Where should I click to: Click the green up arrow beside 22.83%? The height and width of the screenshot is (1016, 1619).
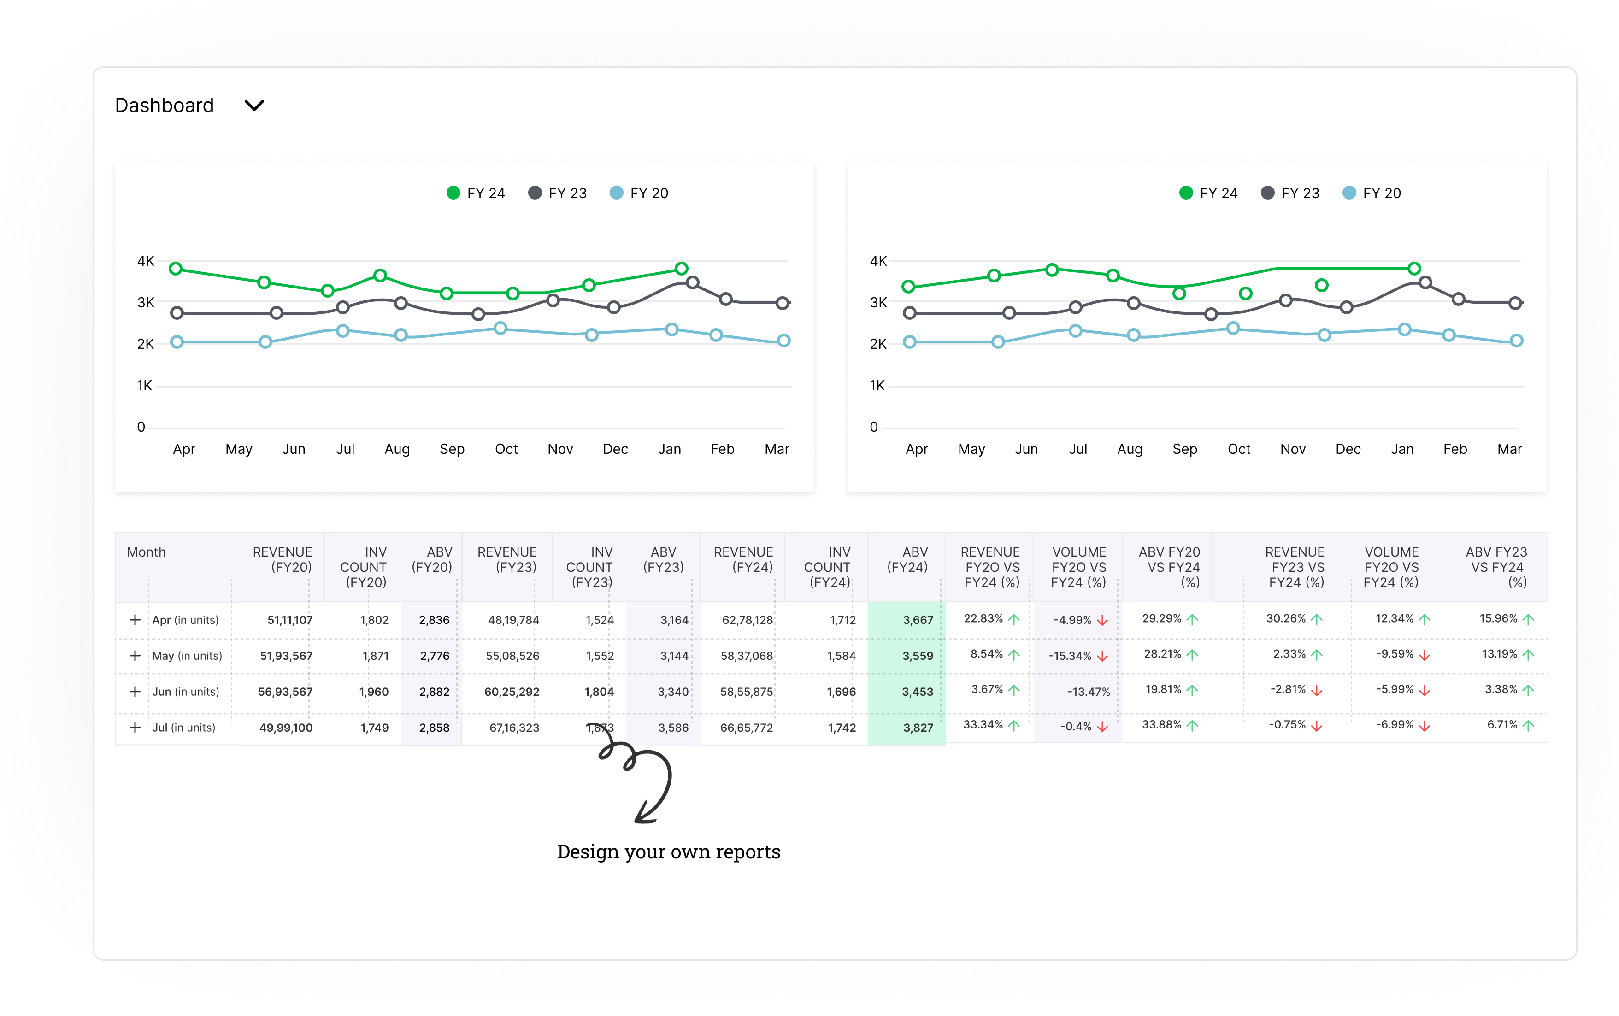1014,619
